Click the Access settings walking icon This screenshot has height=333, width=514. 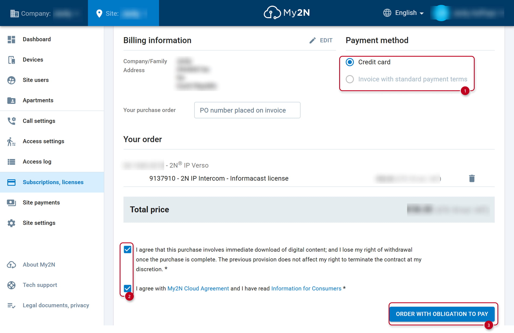[11, 141]
